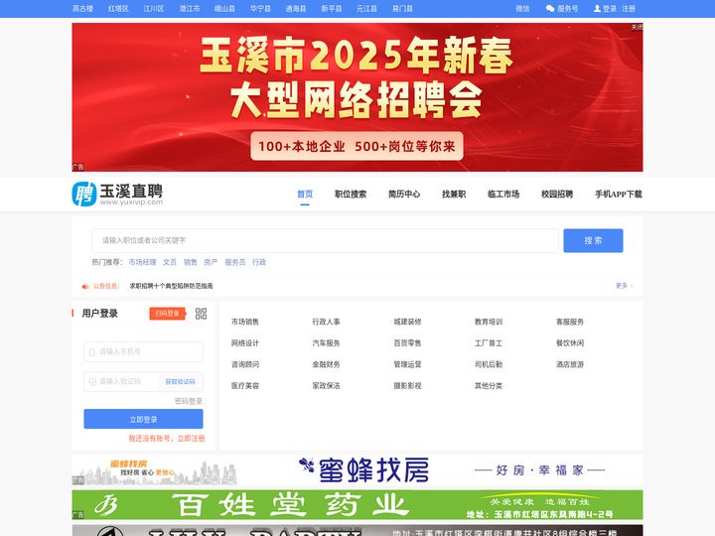Select 红塔区 in the top region bar

click(x=118, y=9)
